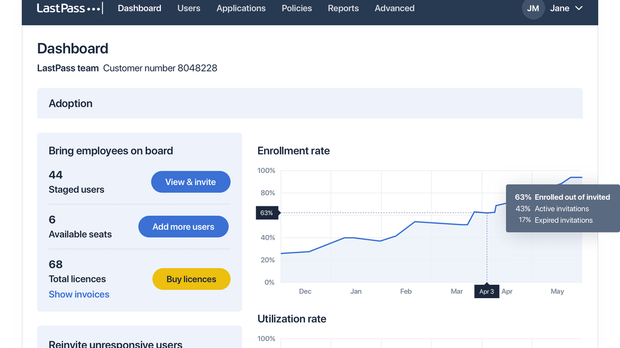Click the Enrollment rate chart heading

[x=294, y=151]
